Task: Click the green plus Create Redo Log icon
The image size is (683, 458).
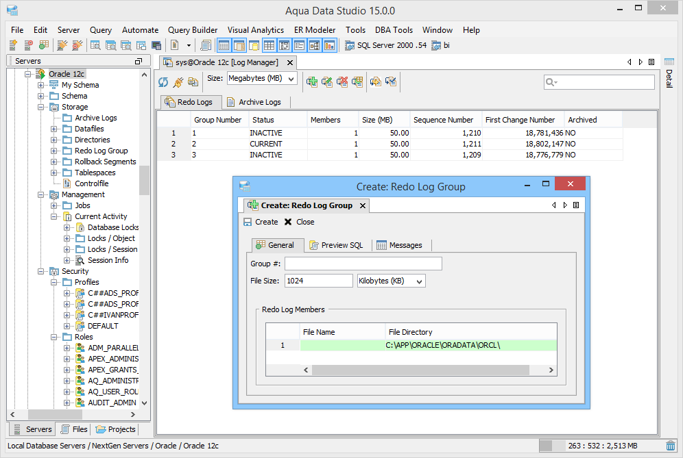Action: point(312,81)
